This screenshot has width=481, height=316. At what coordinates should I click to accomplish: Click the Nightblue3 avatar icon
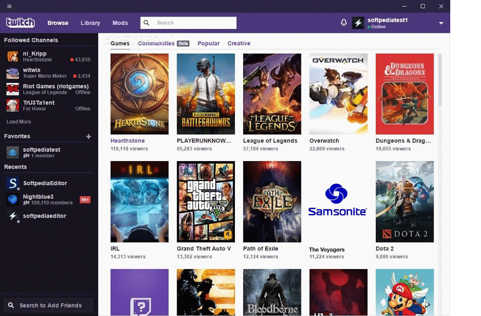[x=12, y=200]
